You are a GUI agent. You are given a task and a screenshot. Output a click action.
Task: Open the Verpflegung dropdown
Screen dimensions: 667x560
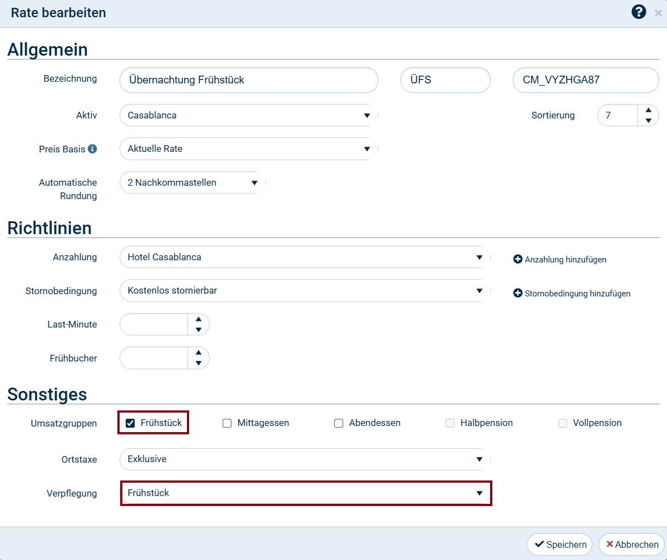pyautogui.click(x=305, y=493)
